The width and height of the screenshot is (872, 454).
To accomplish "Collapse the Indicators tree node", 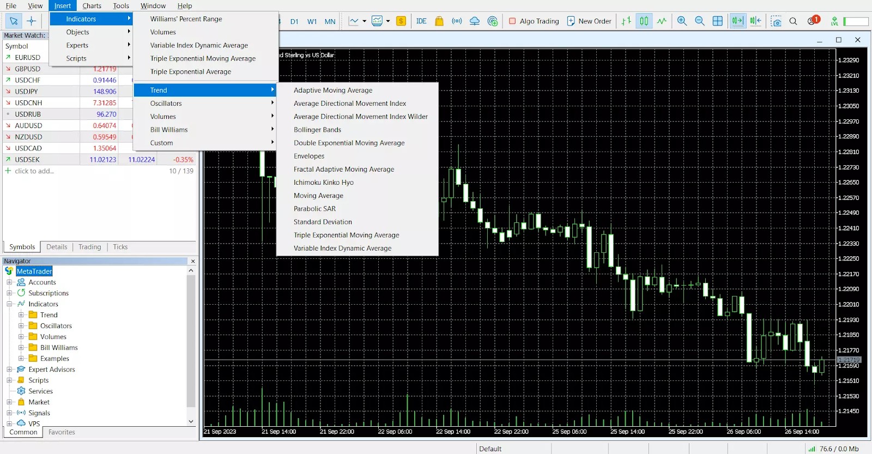I will (x=9, y=304).
